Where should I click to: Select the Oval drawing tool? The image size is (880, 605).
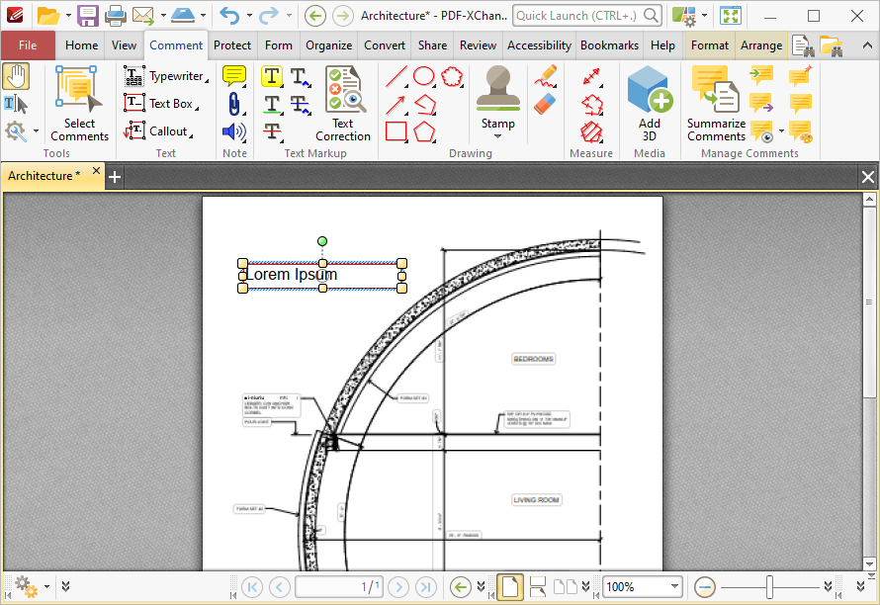pyautogui.click(x=424, y=76)
